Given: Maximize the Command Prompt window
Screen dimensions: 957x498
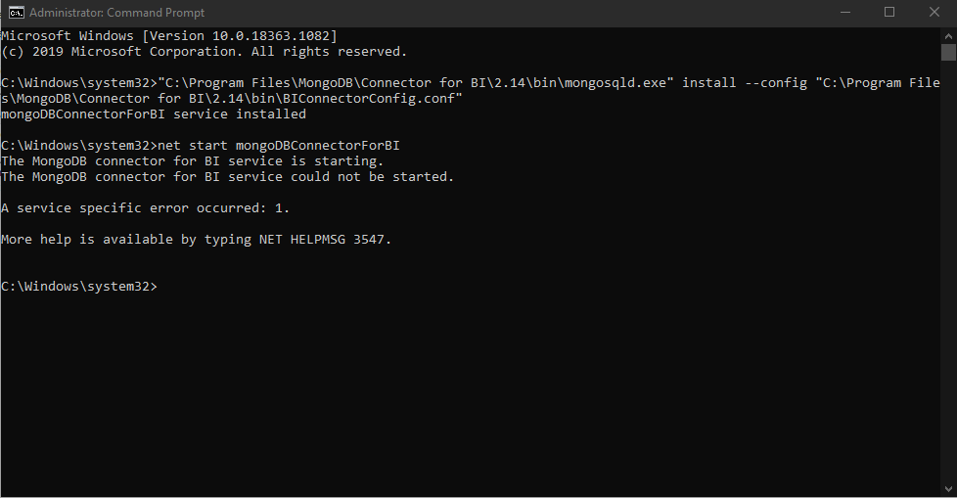Looking at the screenshot, I should coord(889,13).
